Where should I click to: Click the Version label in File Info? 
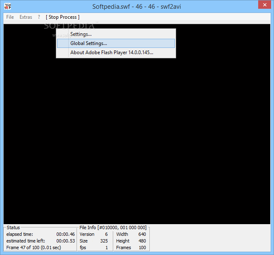click(x=87, y=234)
